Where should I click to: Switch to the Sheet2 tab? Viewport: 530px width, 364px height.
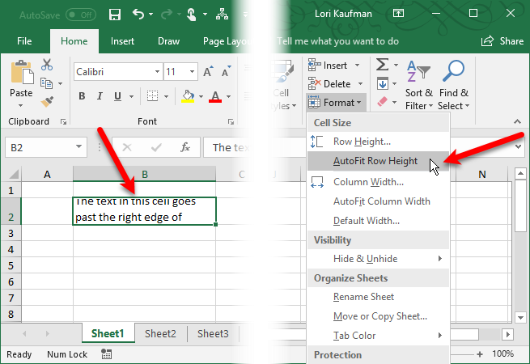click(160, 333)
